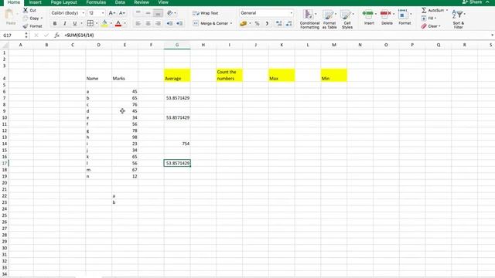Open the fill color dropdown arrow

tap(111, 23)
